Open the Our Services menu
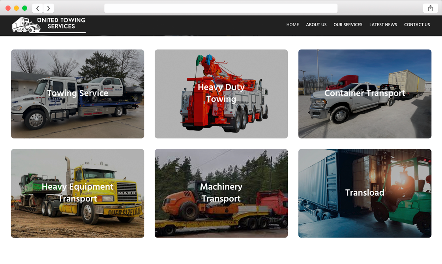Screen dimensions: 442x264 coord(348,25)
